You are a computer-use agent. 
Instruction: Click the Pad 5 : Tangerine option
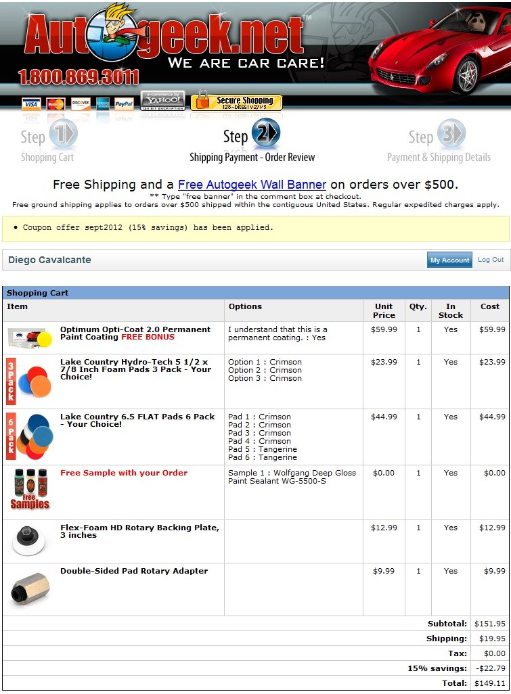[x=263, y=449]
